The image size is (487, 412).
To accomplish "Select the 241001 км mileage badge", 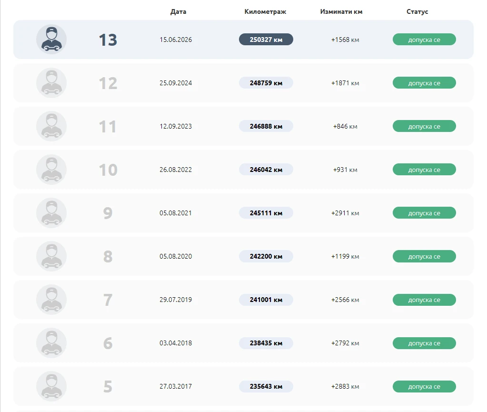I will [266, 300].
